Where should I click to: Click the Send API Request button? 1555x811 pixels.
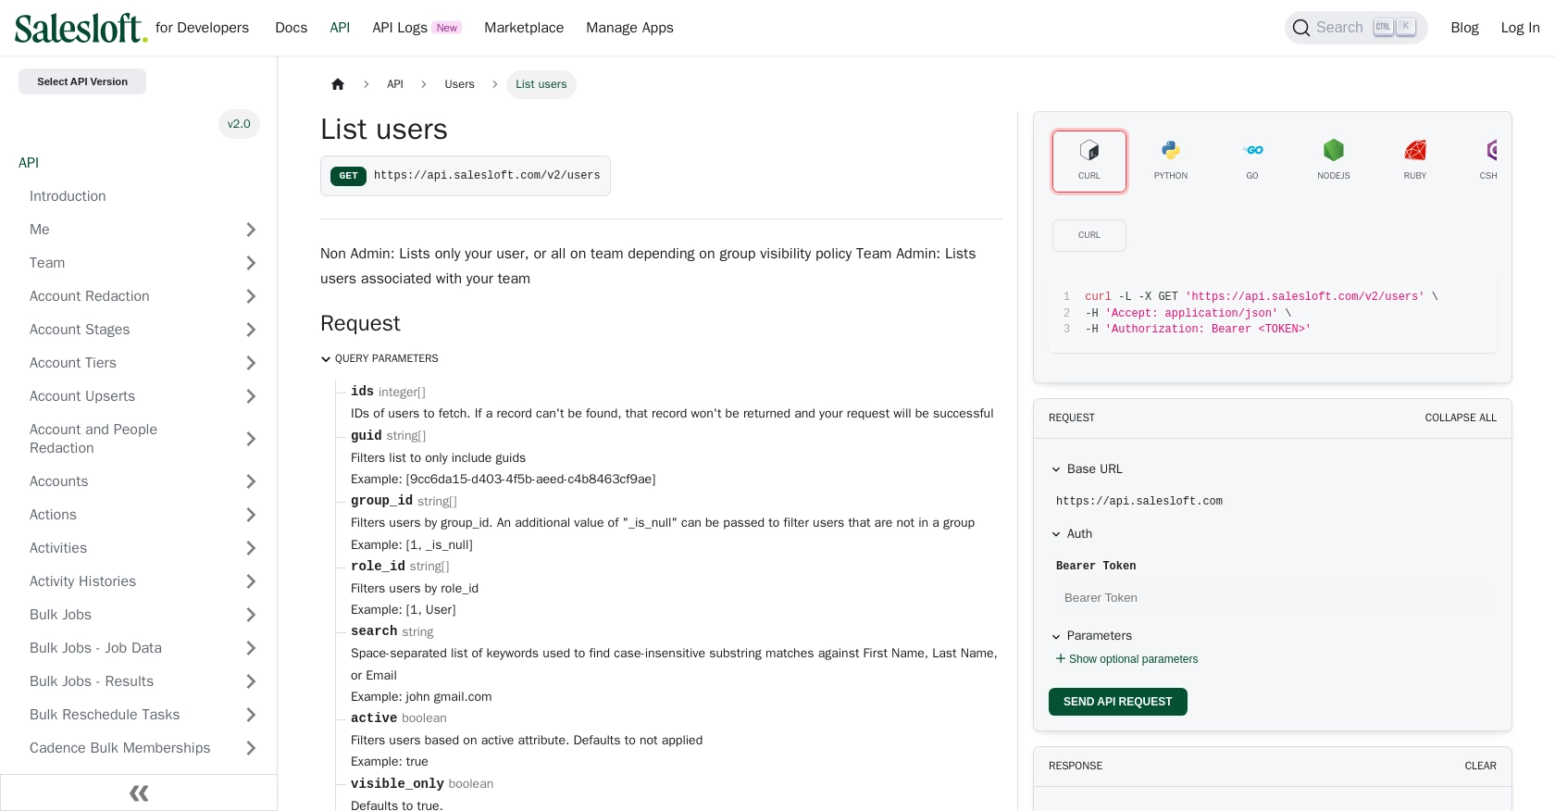pyautogui.click(x=1117, y=702)
